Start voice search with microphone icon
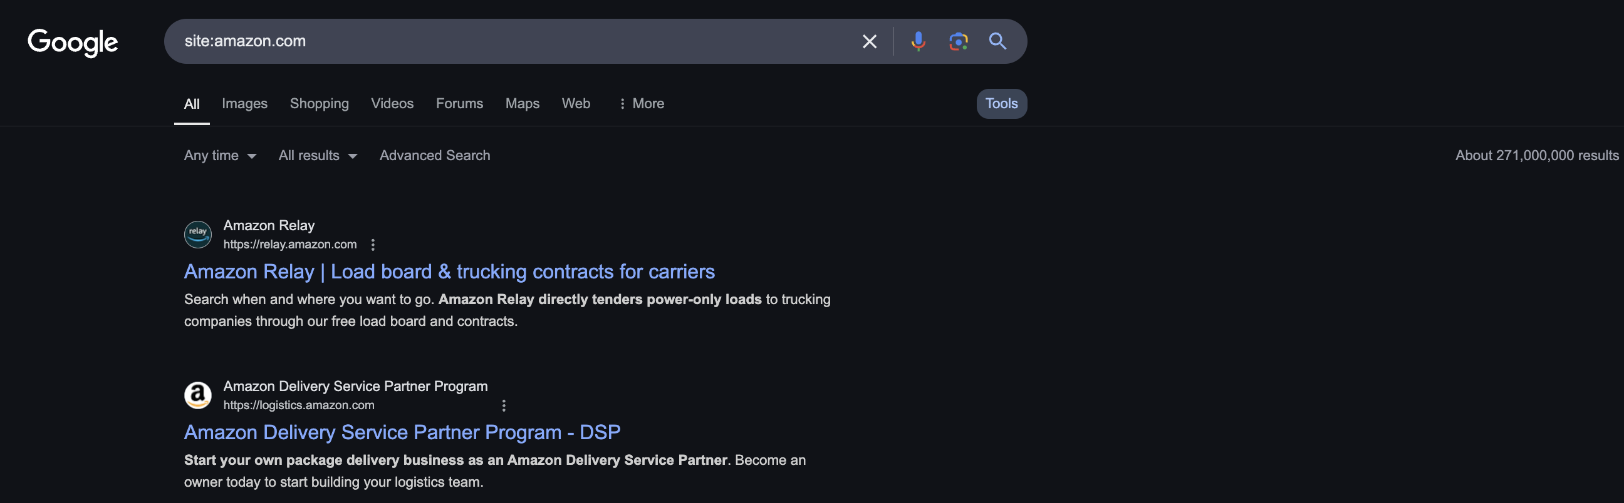The width and height of the screenshot is (1624, 503). tap(918, 41)
